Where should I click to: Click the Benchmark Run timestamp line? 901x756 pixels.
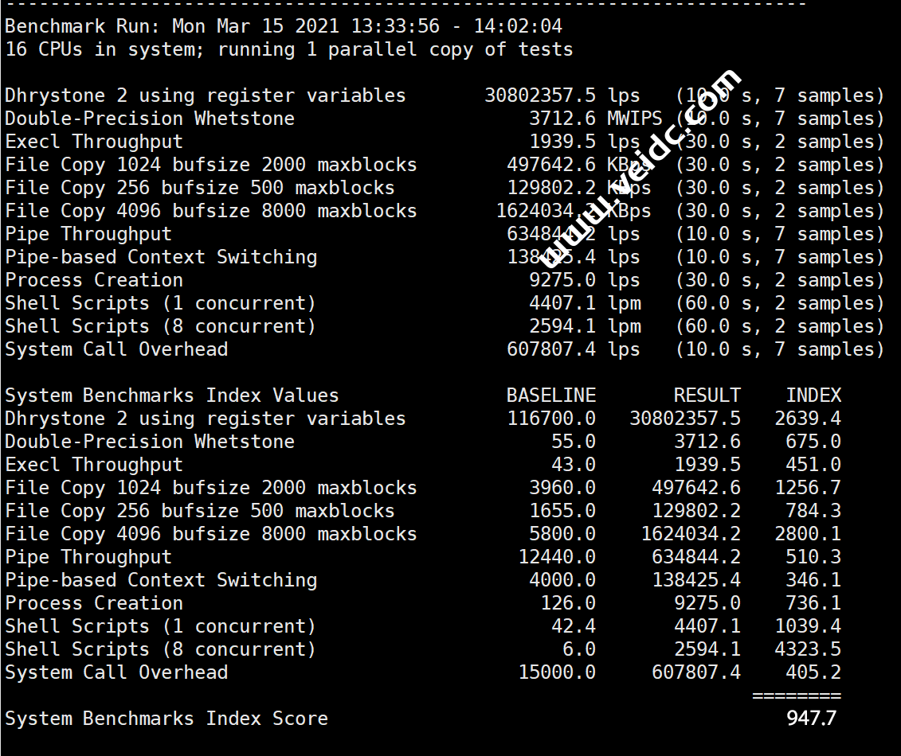283,26
